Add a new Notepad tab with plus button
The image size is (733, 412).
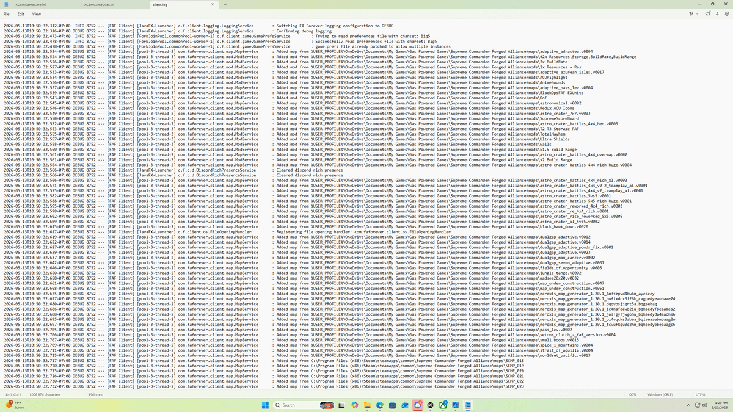click(x=225, y=4)
